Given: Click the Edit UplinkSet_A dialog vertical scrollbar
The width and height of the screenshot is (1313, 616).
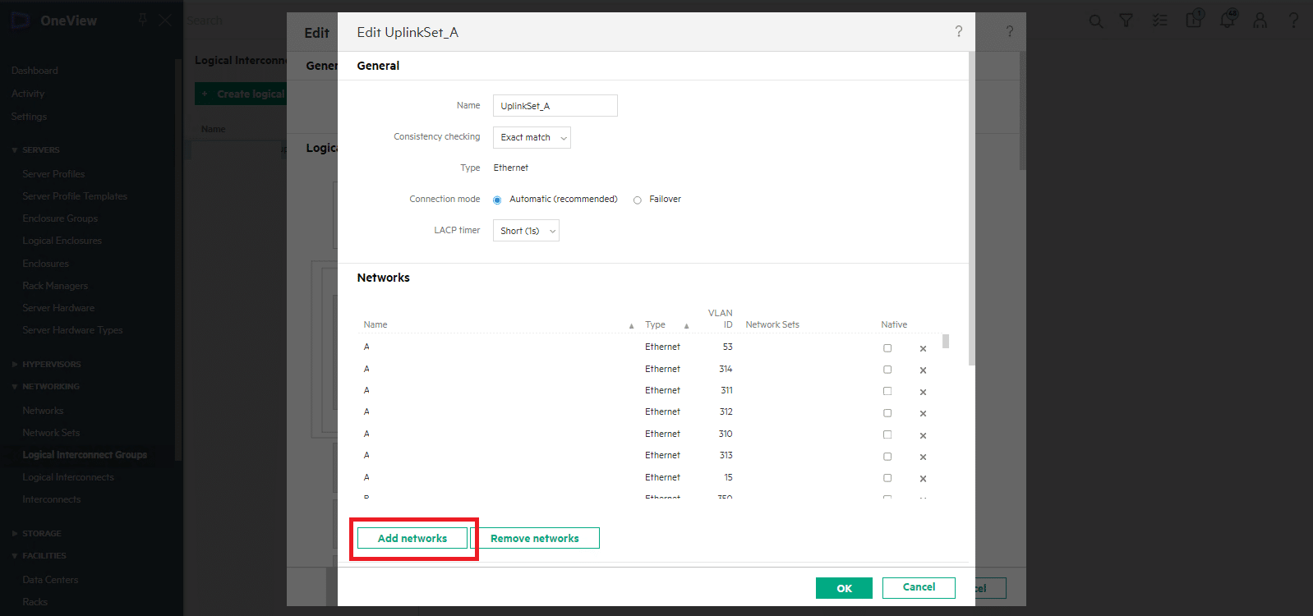Looking at the screenshot, I should (972, 208).
